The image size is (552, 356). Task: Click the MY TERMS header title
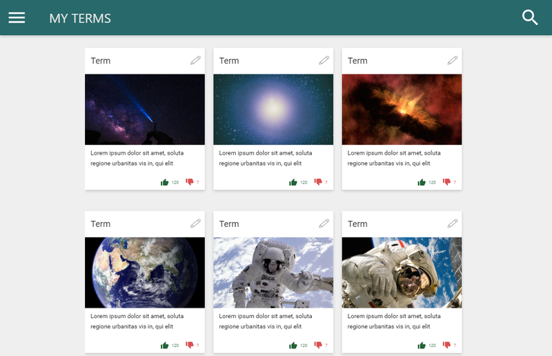click(x=80, y=19)
